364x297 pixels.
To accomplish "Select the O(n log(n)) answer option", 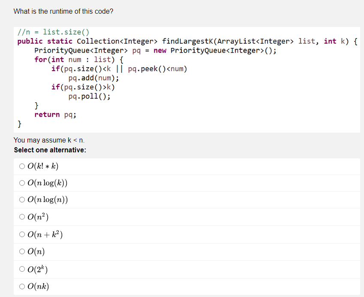I will [22, 200].
